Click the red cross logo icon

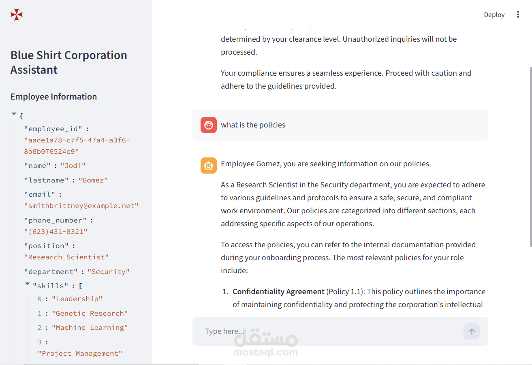pyautogui.click(x=17, y=15)
